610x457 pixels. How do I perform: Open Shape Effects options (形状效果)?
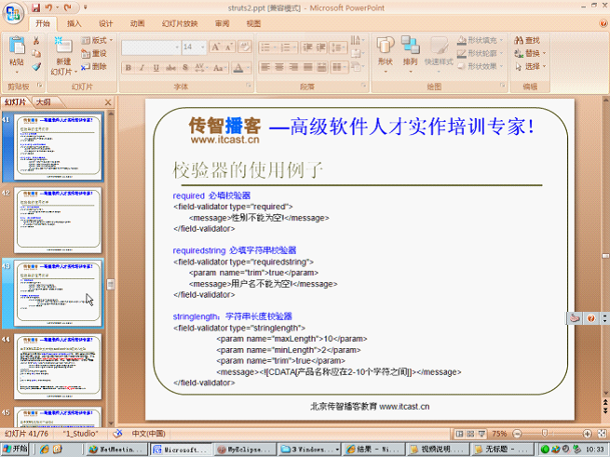click(481, 66)
